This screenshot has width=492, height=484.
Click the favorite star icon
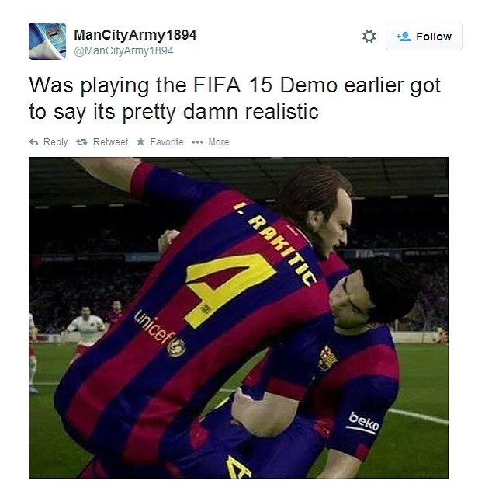tap(140, 141)
